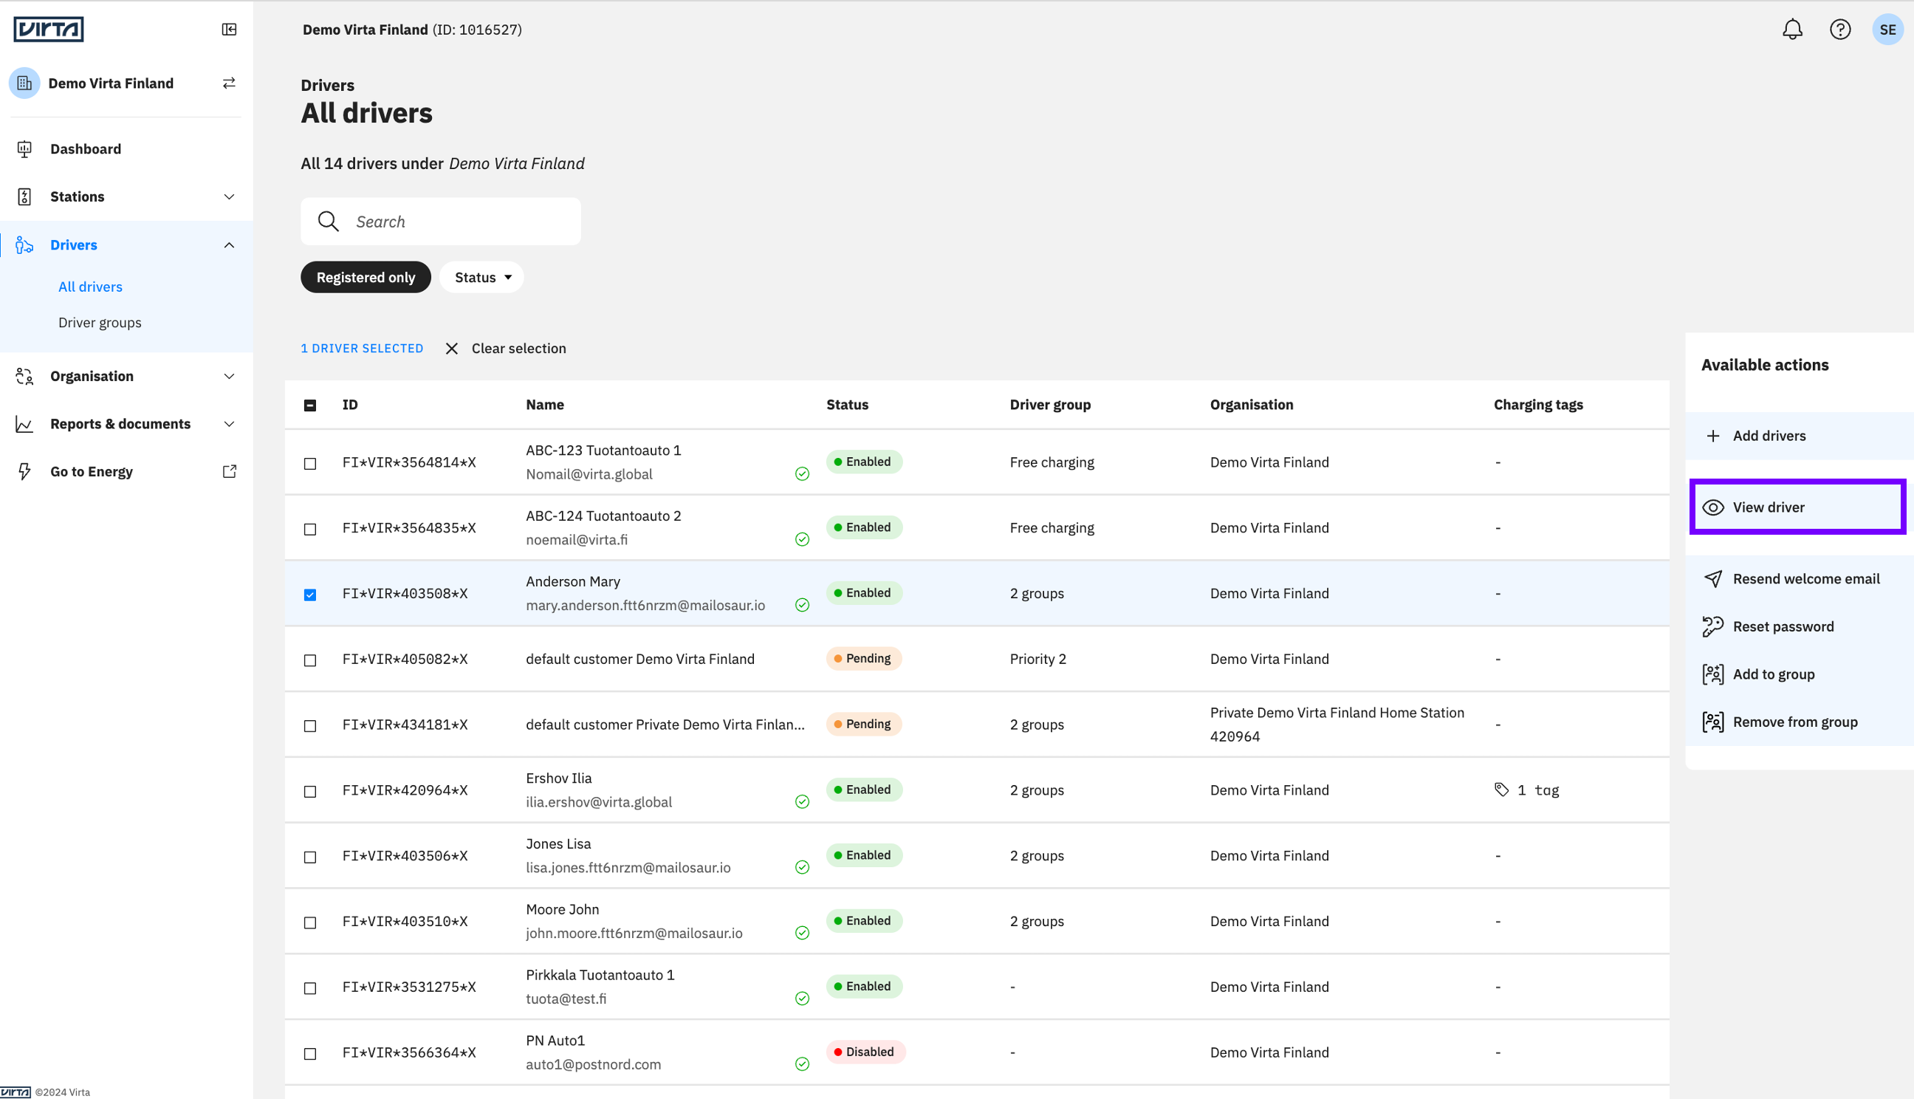This screenshot has height=1099, width=1914.
Task: Check the box for FI*VIR*3564814*X
Action: (x=310, y=463)
